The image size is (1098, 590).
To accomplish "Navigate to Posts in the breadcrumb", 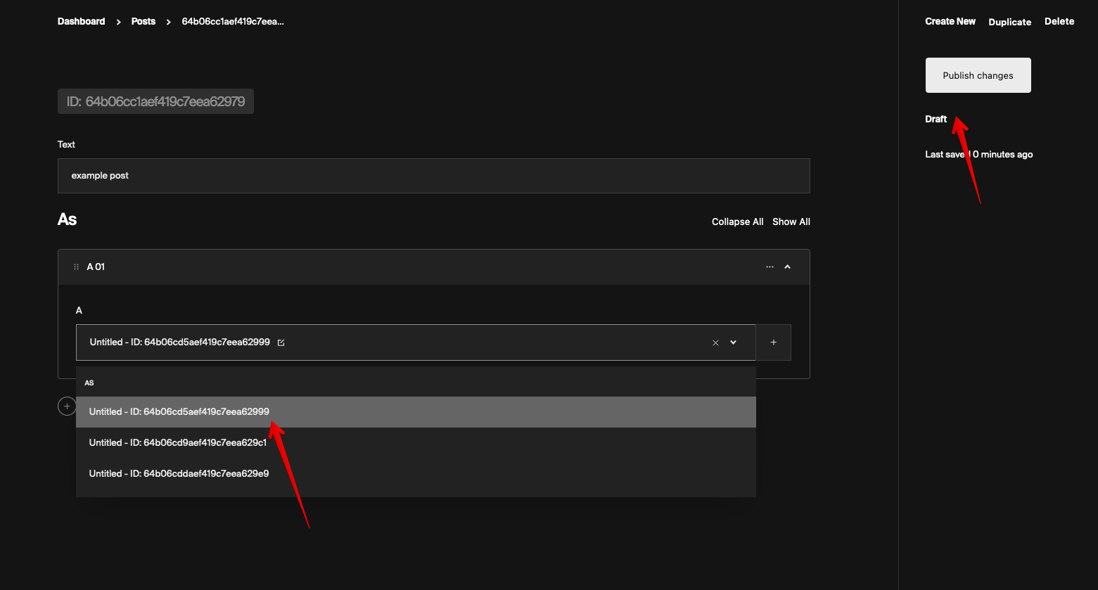I will point(143,21).
